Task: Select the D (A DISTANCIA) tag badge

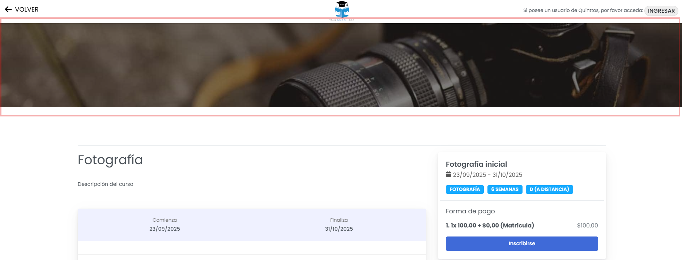Action: click(549, 189)
